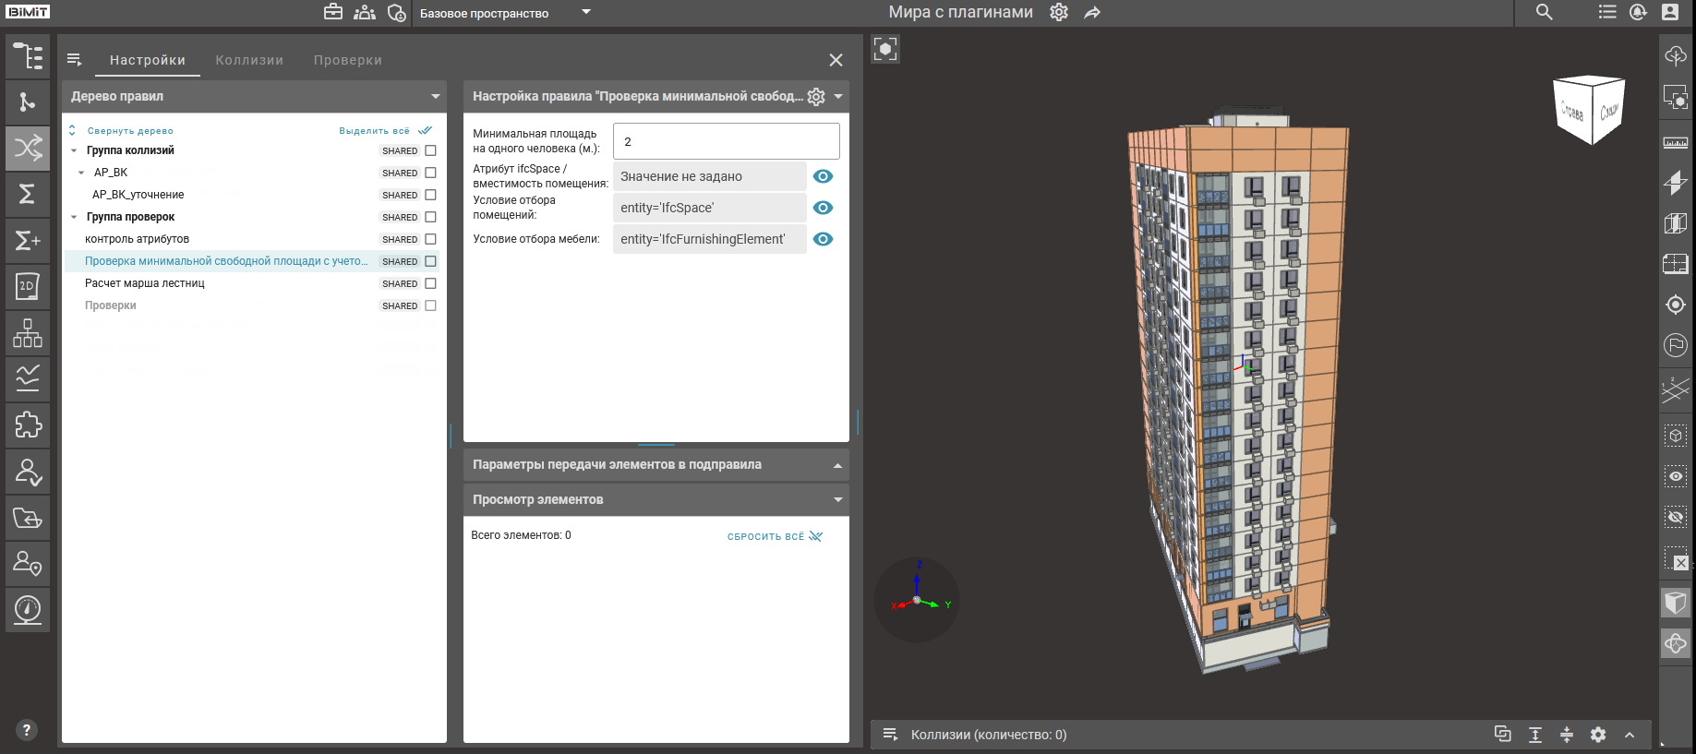Click the orientation view cube
Viewport: 1696px width, 754px height.
tap(1590, 111)
